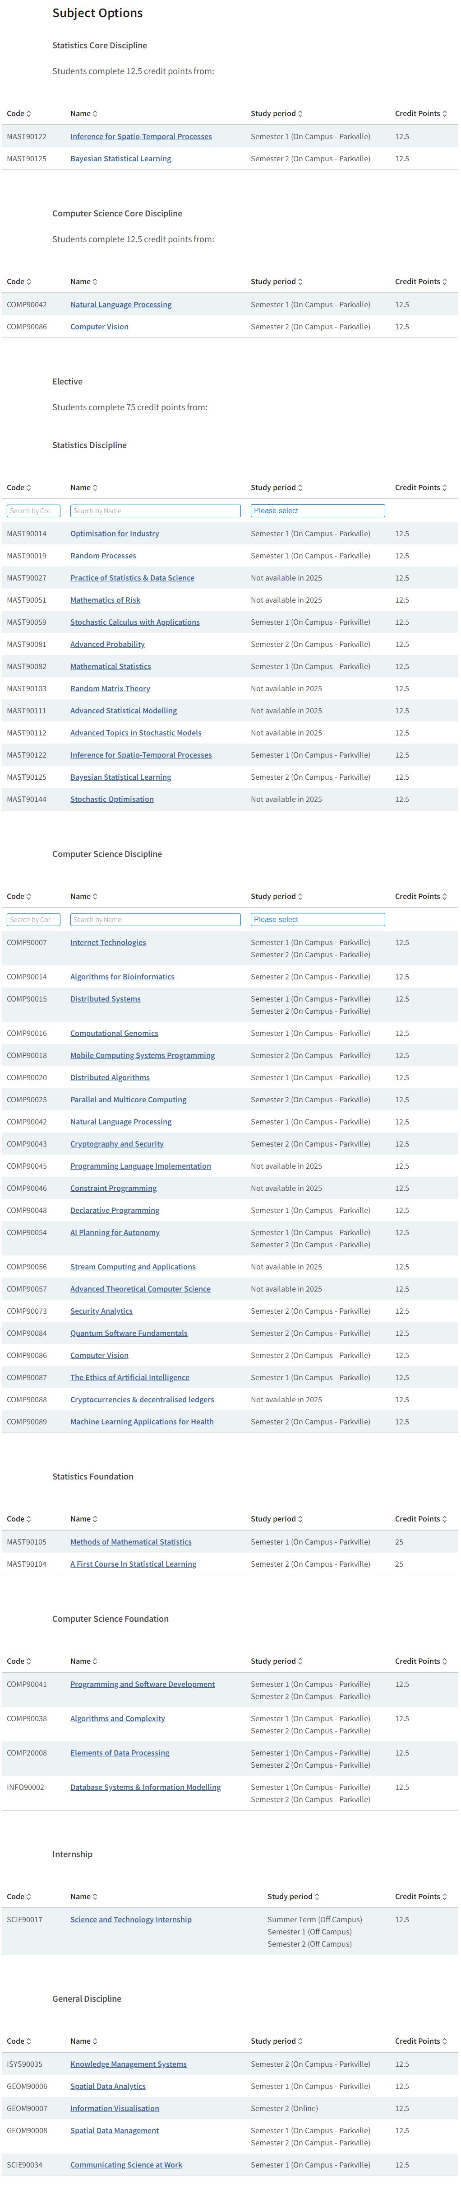Open the study period dropdown in Computer Science Discipline electives
This screenshot has width=461, height=2205.
click(317, 920)
